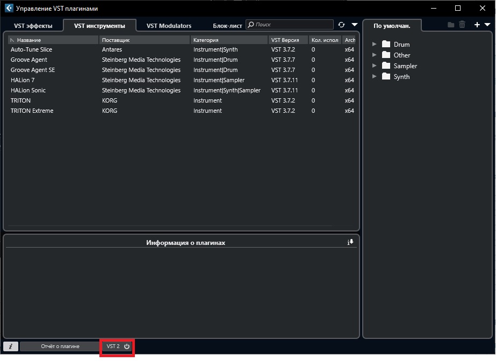
Task: Click the plus icon to add collection
Action: pos(477,25)
